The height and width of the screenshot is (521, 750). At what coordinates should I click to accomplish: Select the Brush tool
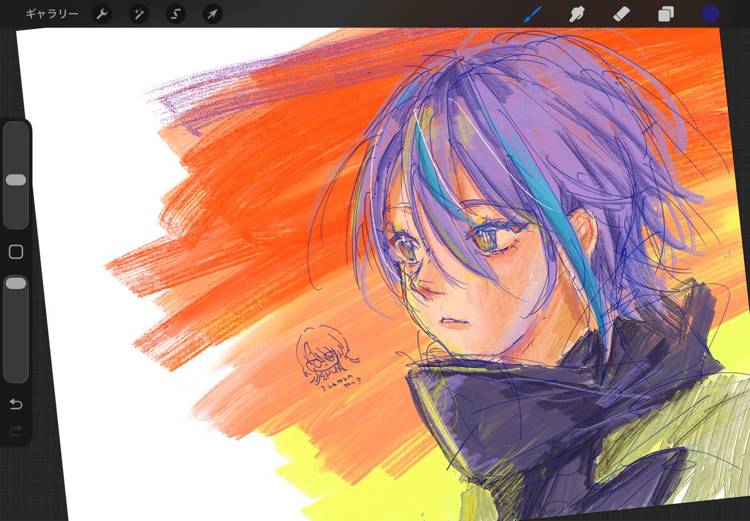point(532,14)
